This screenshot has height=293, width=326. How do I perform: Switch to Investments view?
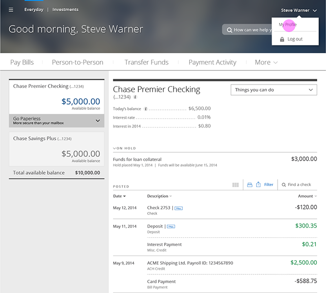point(65,10)
